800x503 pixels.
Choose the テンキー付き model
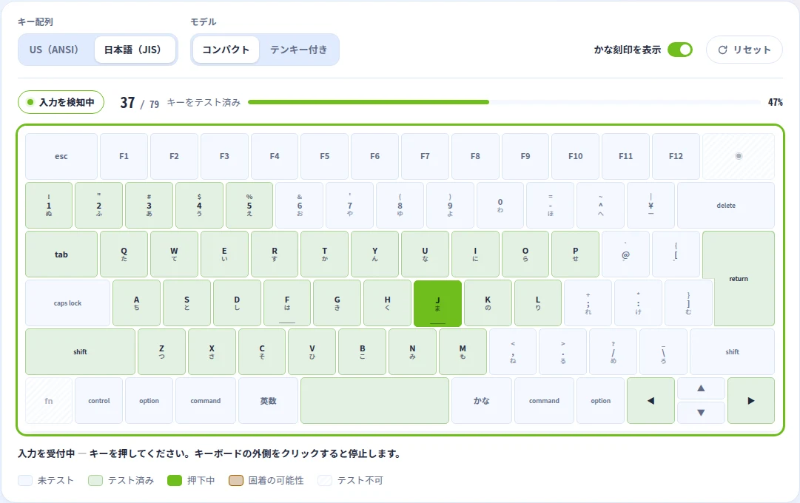[298, 50]
